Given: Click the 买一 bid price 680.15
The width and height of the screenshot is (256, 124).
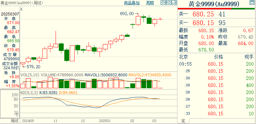Looking at the screenshot, I should click(203, 23).
